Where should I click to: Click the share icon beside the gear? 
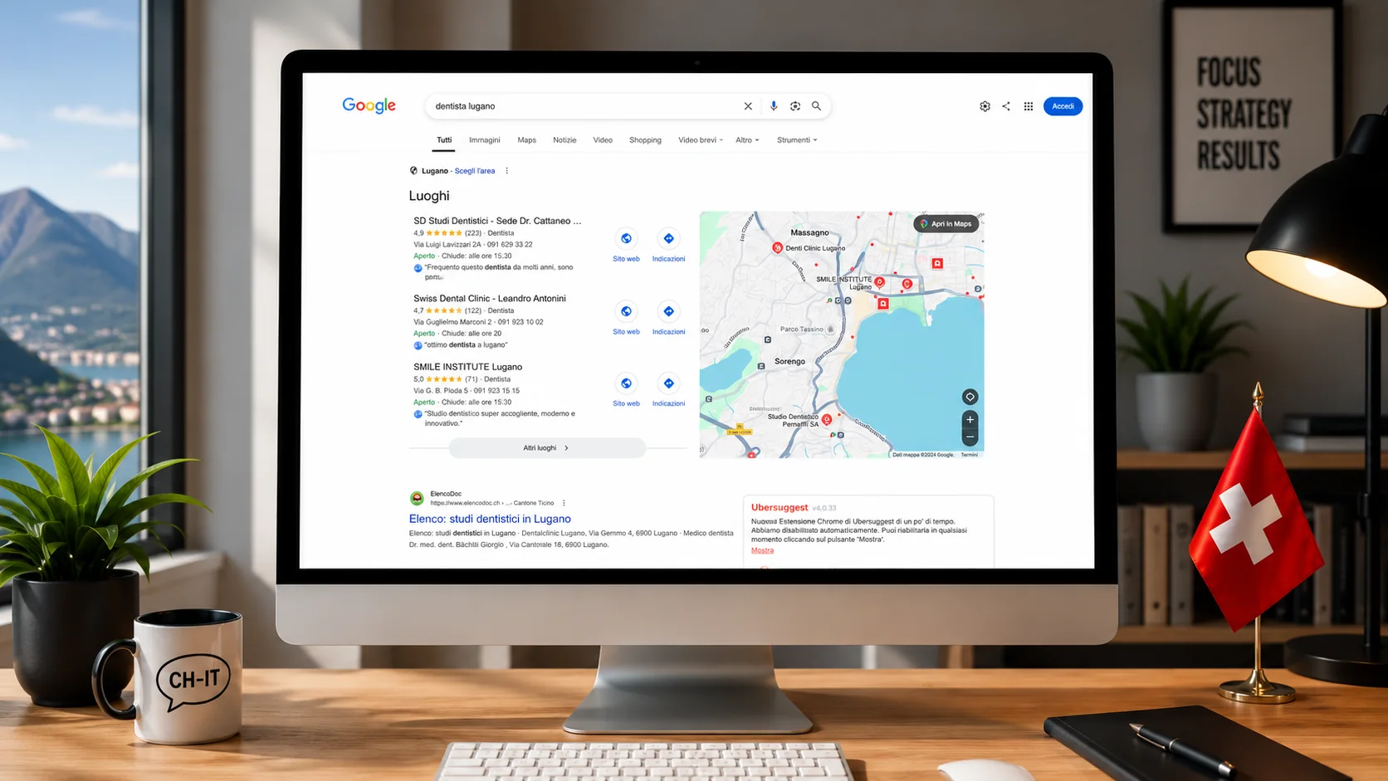point(1006,106)
